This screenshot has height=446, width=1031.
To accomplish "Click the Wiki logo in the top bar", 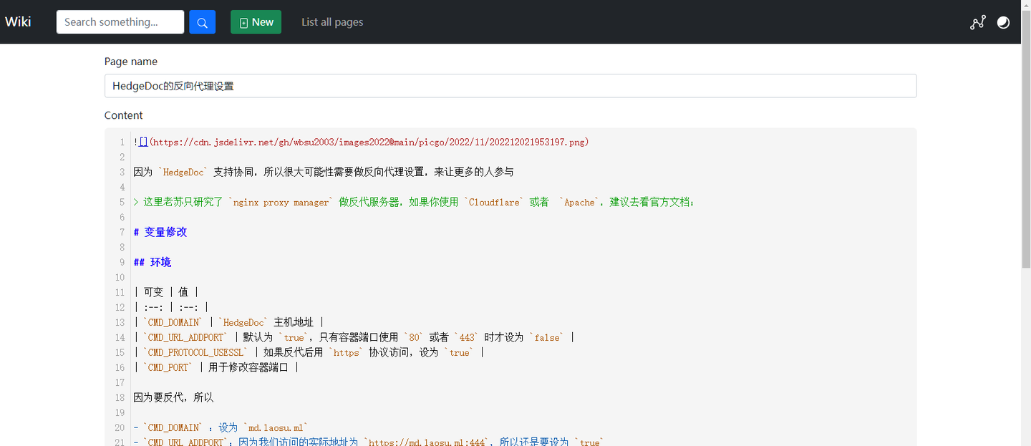I will 17,21.
